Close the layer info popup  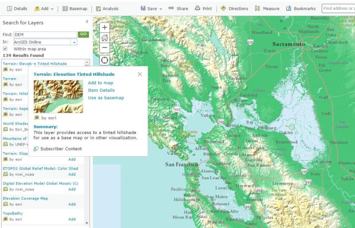coord(140,74)
